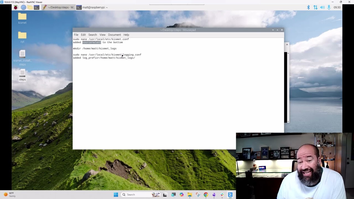Launch the web browser globe icon
The image size is (354, 199).
point(23,7)
